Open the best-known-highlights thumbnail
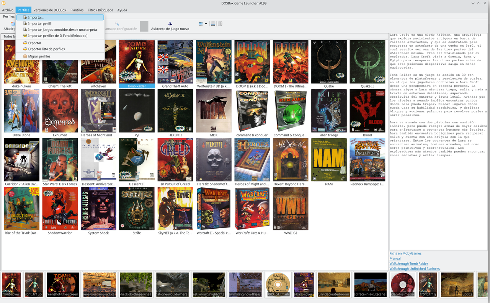 pos(208,285)
